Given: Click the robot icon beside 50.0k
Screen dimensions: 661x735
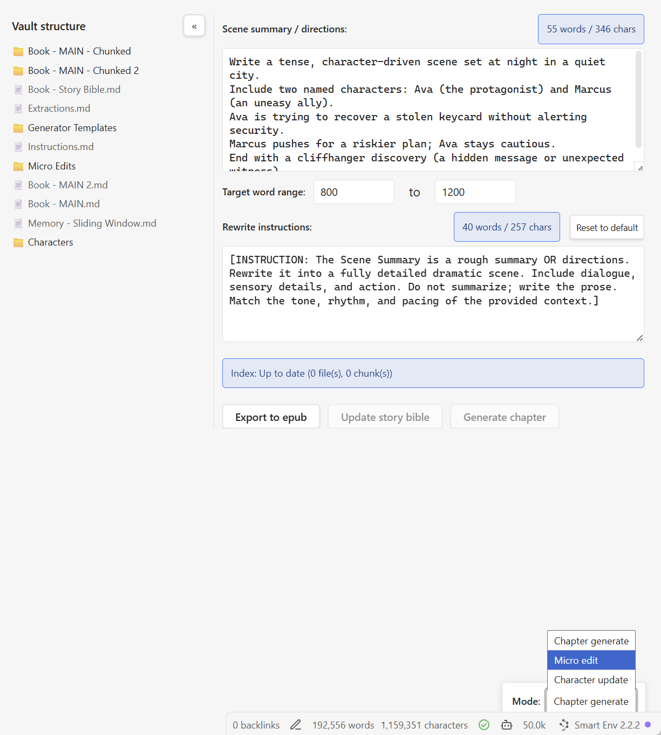Looking at the screenshot, I should point(507,725).
